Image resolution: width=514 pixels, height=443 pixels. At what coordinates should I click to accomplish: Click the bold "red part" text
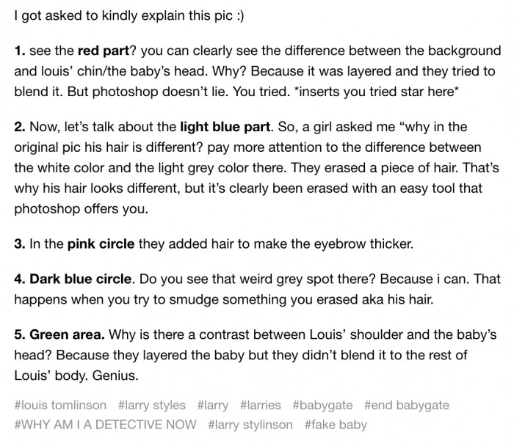pos(106,51)
